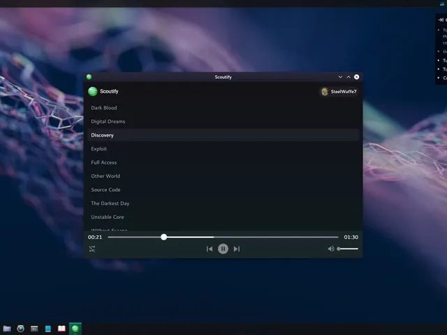Click the total duration 01:30 label
The height and width of the screenshot is (335, 447).
click(351, 237)
